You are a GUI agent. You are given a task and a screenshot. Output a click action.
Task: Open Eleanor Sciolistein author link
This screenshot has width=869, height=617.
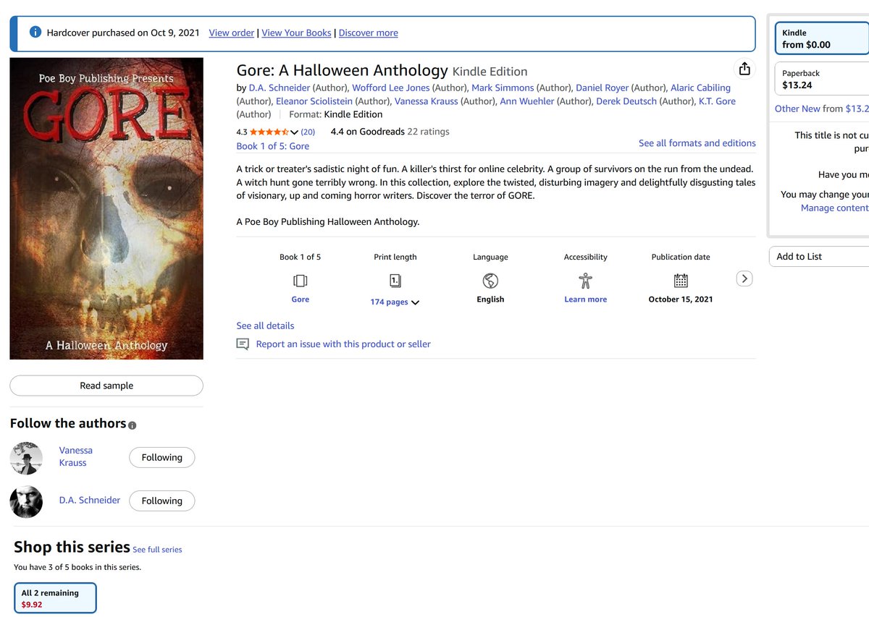coord(314,101)
